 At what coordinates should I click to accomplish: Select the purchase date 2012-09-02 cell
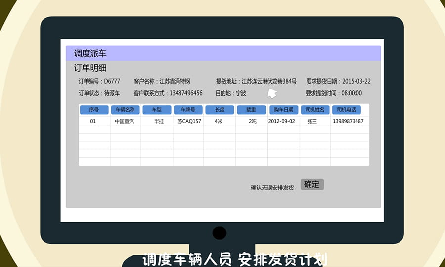click(281, 121)
